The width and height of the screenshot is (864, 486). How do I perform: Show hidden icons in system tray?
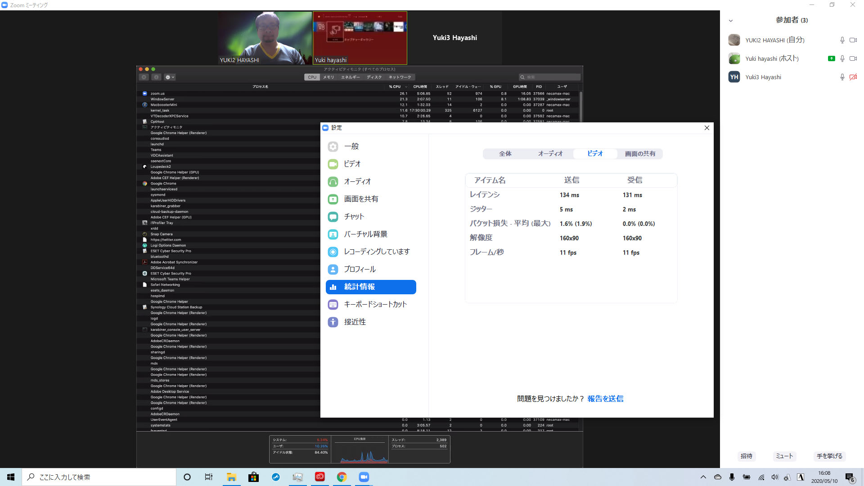tap(703, 477)
